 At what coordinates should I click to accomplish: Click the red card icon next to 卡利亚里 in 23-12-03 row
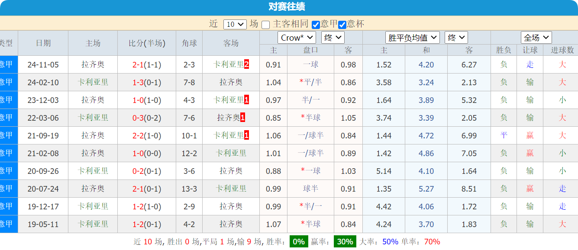click(x=245, y=100)
